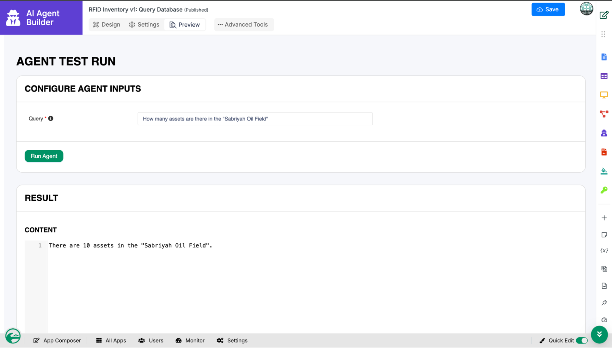This screenshot has height=348, width=612.
Task: Switch to the Design tab
Action: coord(107,25)
